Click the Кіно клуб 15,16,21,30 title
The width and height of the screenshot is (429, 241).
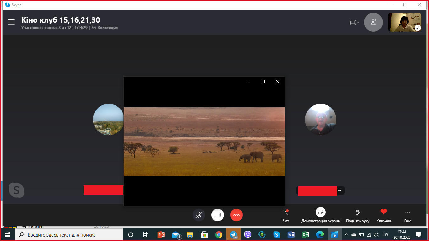(61, 20)
